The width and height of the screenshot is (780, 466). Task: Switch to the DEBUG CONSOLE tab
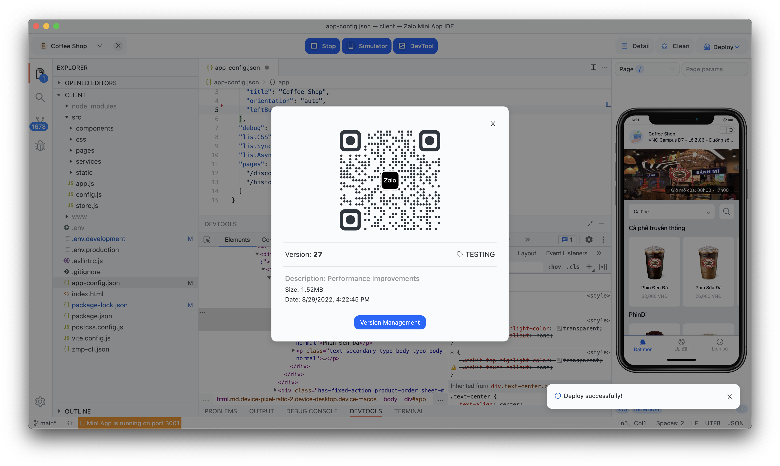point(312,411)
